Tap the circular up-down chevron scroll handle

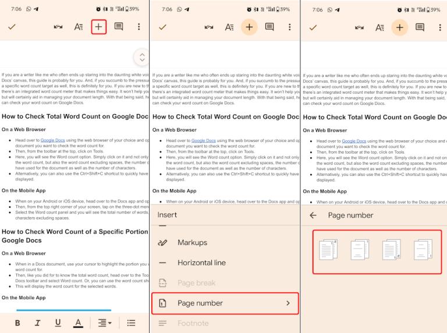[x=141, y=57]
